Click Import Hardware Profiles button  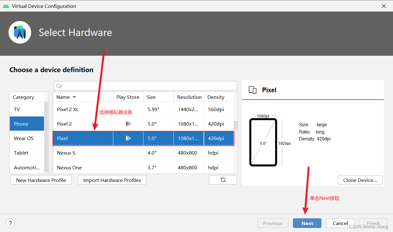(112, 180)
